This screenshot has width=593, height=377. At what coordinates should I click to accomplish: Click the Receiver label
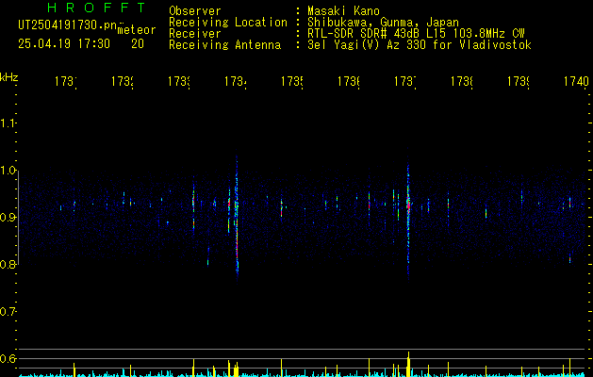tap(195, 34)
